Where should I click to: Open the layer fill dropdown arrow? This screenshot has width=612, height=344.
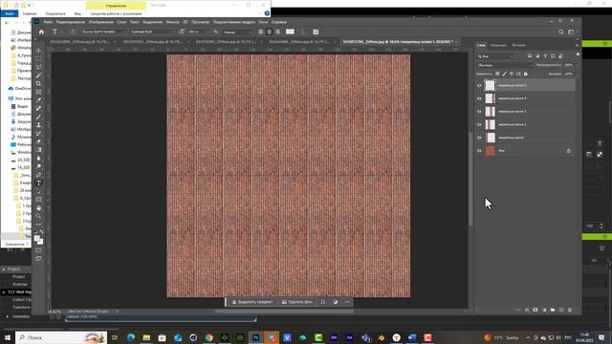(577, 74)
